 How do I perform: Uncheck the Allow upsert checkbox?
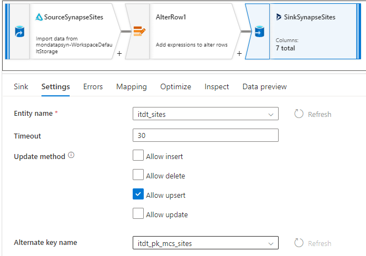tap(138, 194)
